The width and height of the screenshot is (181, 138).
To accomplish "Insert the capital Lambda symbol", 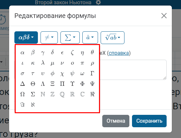I will click(43, 84).
